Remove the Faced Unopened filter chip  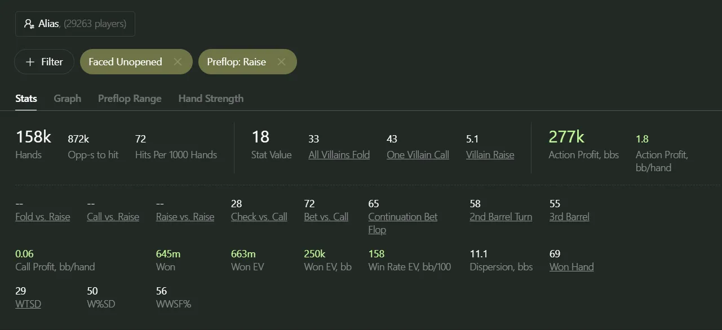tap(178, 62)
